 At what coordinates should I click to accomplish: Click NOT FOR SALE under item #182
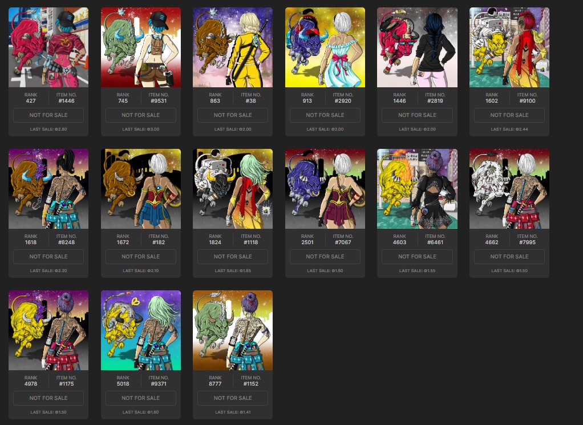click(x=141, y=257)
